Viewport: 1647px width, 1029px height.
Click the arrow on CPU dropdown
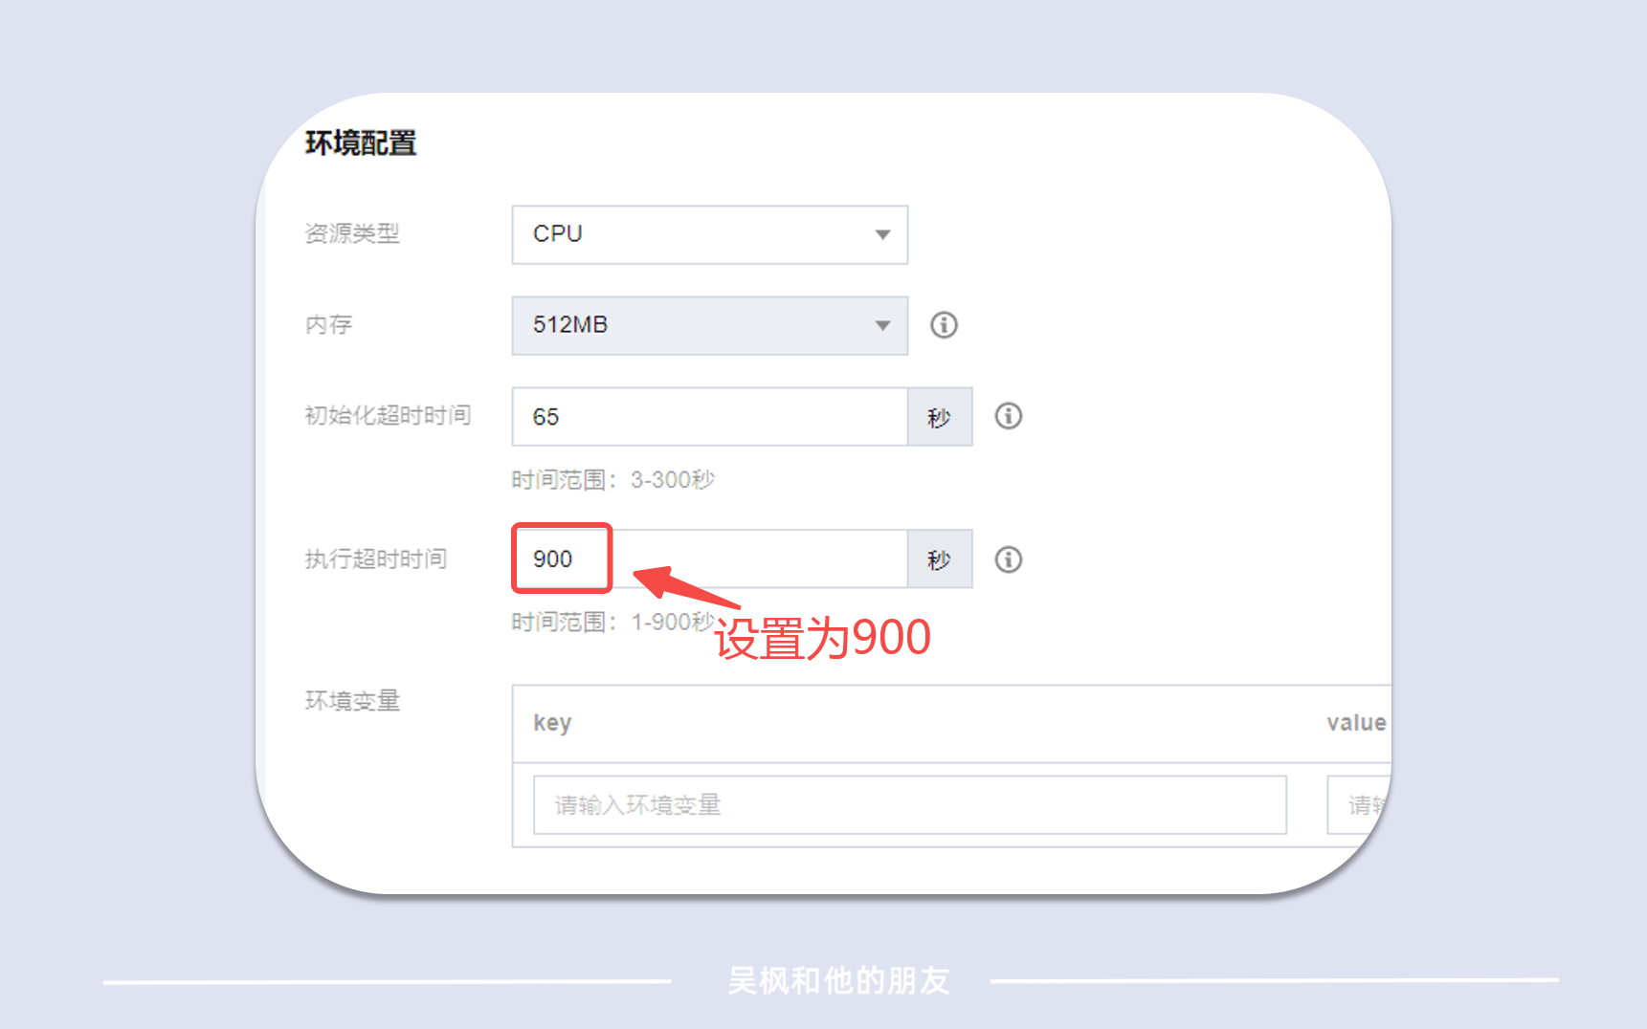click(x=882, y=234)
